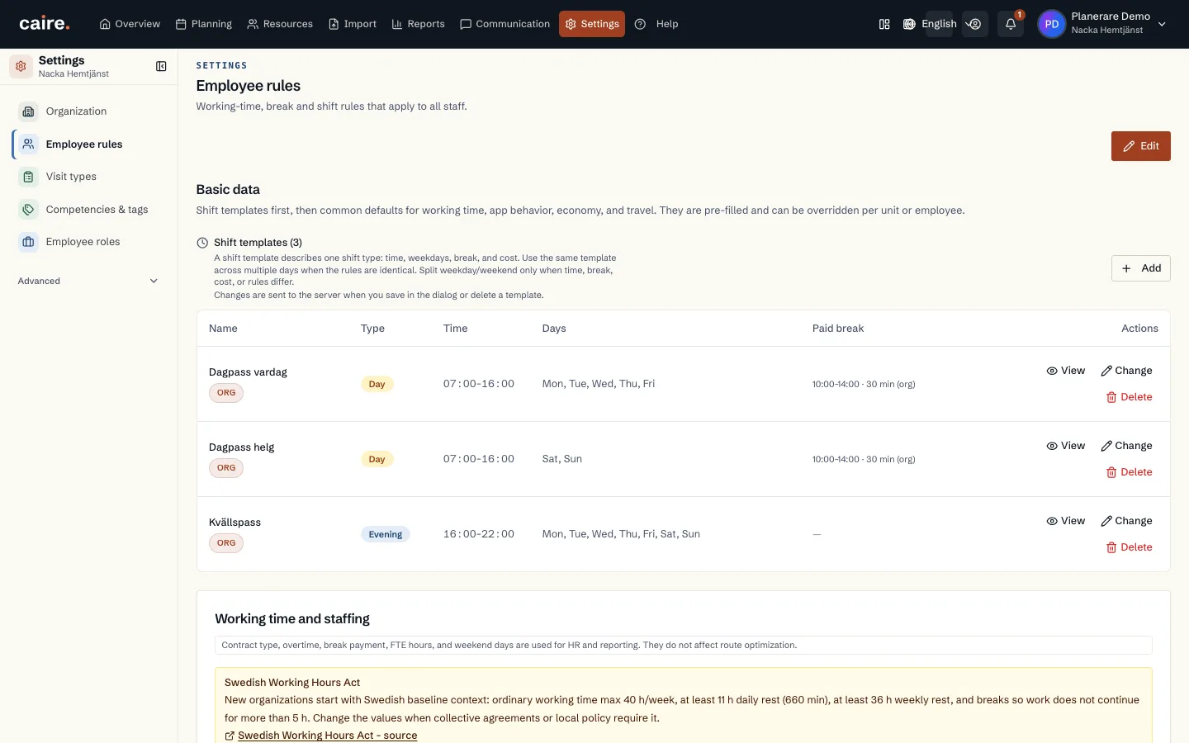
Task: Go to the Planning tab
Action: point(204,24)
